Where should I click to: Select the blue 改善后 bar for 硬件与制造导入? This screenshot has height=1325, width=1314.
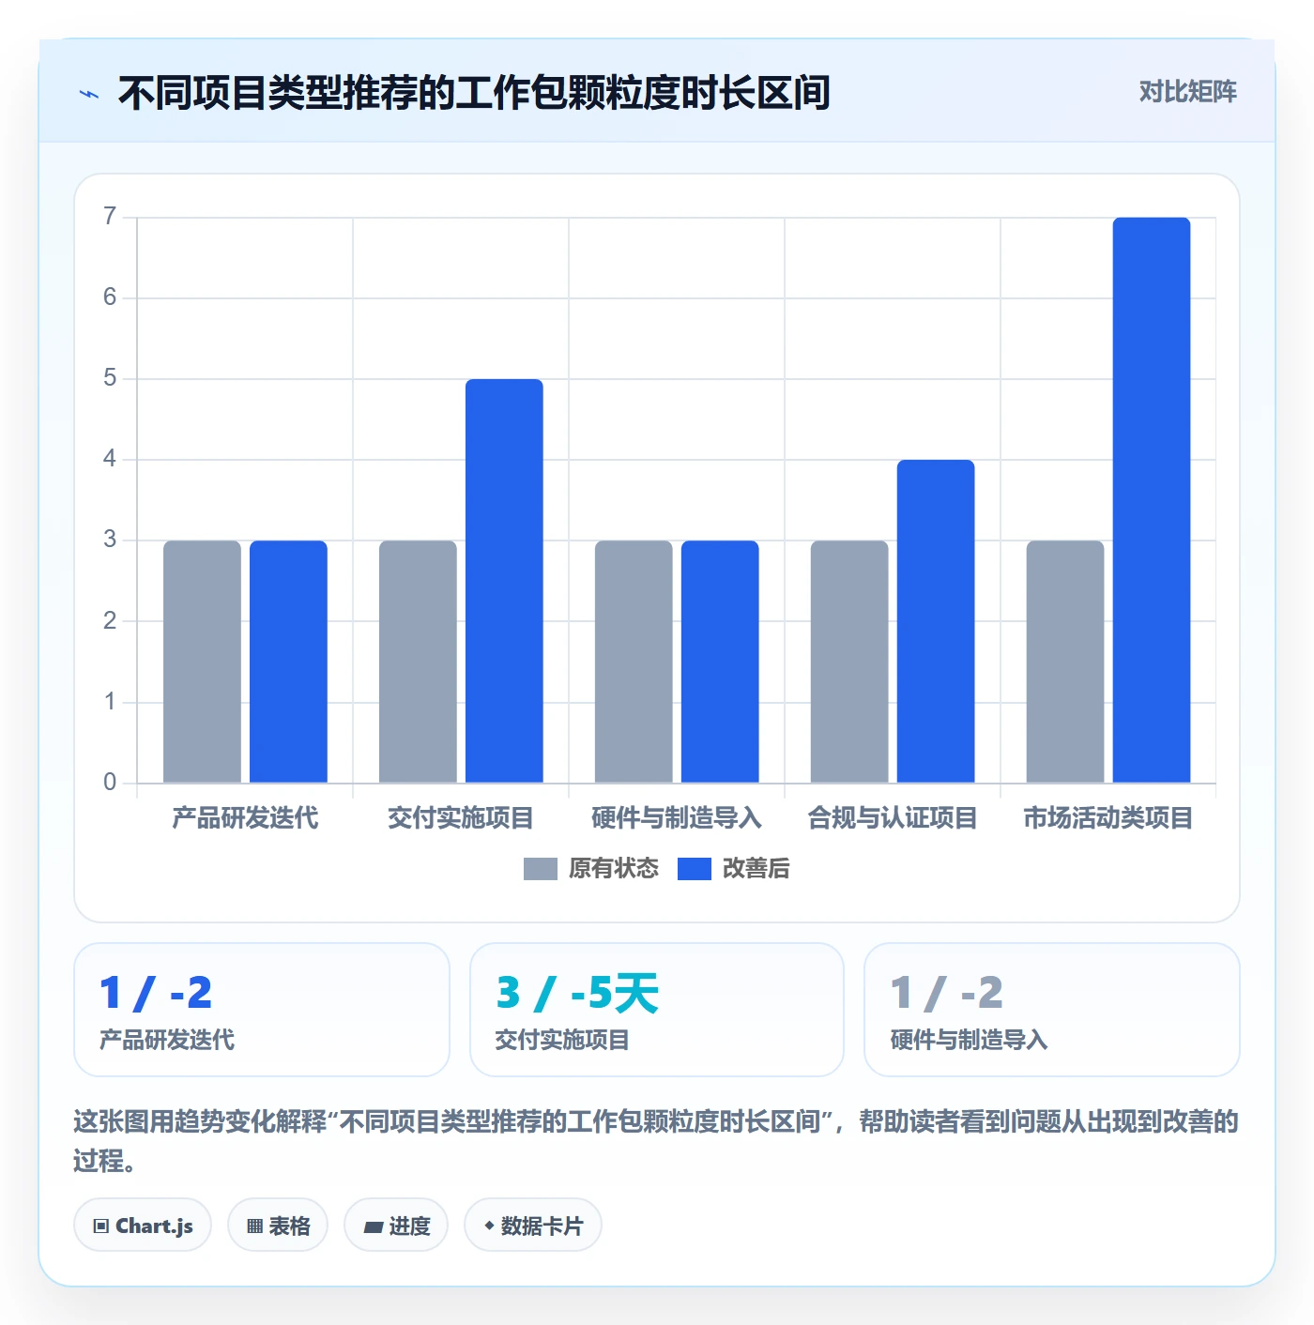point(720,662)
